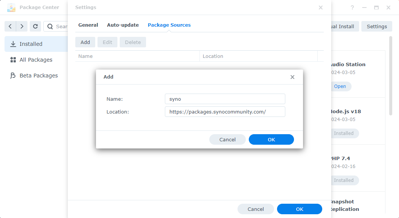Switch to the Auto-update tab
Image resolution: width=399 pixels, height=218 pixels.
click(123, 25)
